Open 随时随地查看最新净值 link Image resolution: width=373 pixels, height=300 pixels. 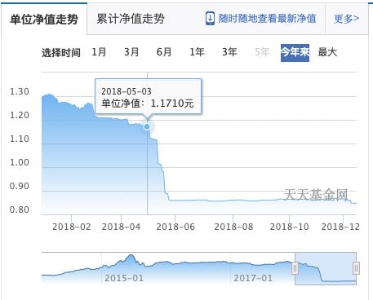[267, 19]
